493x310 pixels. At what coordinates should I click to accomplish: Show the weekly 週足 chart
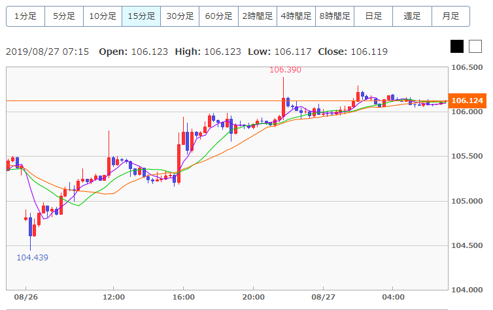point(412,16)
